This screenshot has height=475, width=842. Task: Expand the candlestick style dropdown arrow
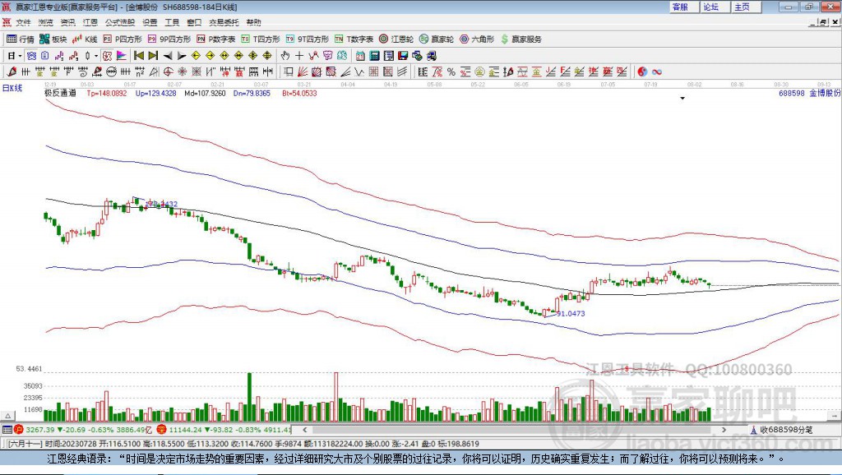(x=96, y=56)
